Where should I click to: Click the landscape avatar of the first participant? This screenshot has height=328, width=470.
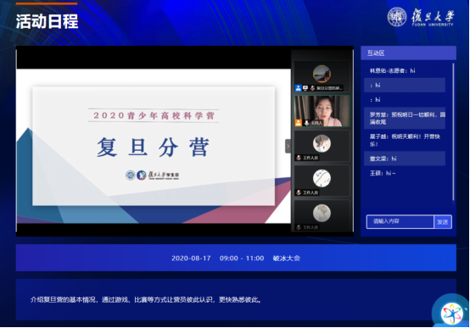tap(322, 74)
